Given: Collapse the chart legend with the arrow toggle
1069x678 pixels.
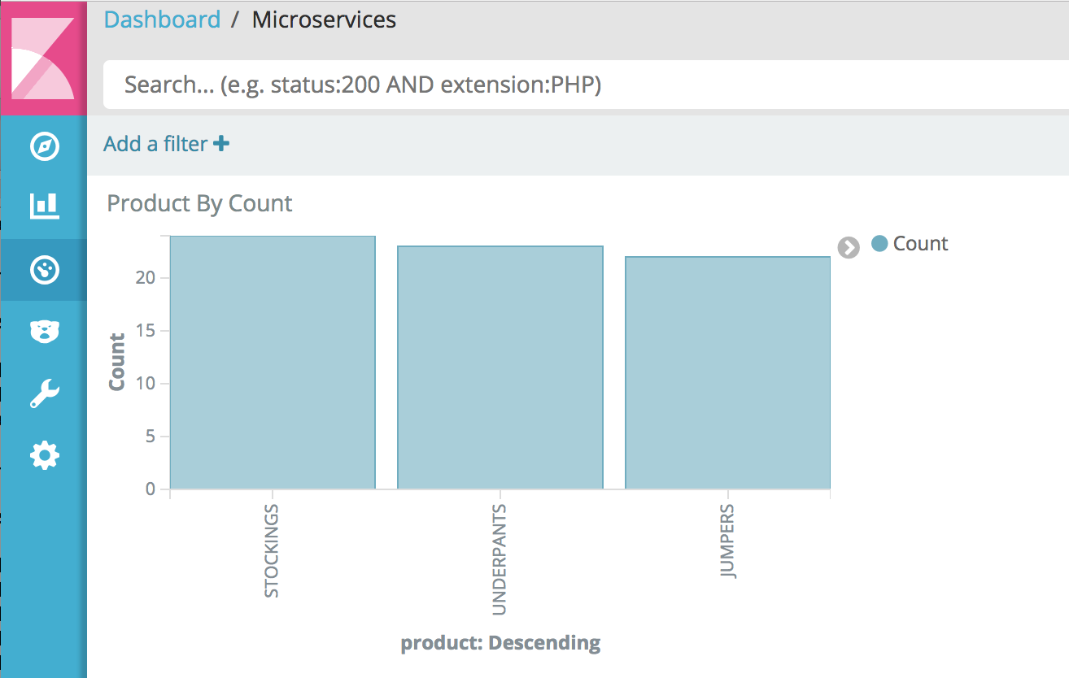Looking at the screenshot, I should (x=849, y=248).
